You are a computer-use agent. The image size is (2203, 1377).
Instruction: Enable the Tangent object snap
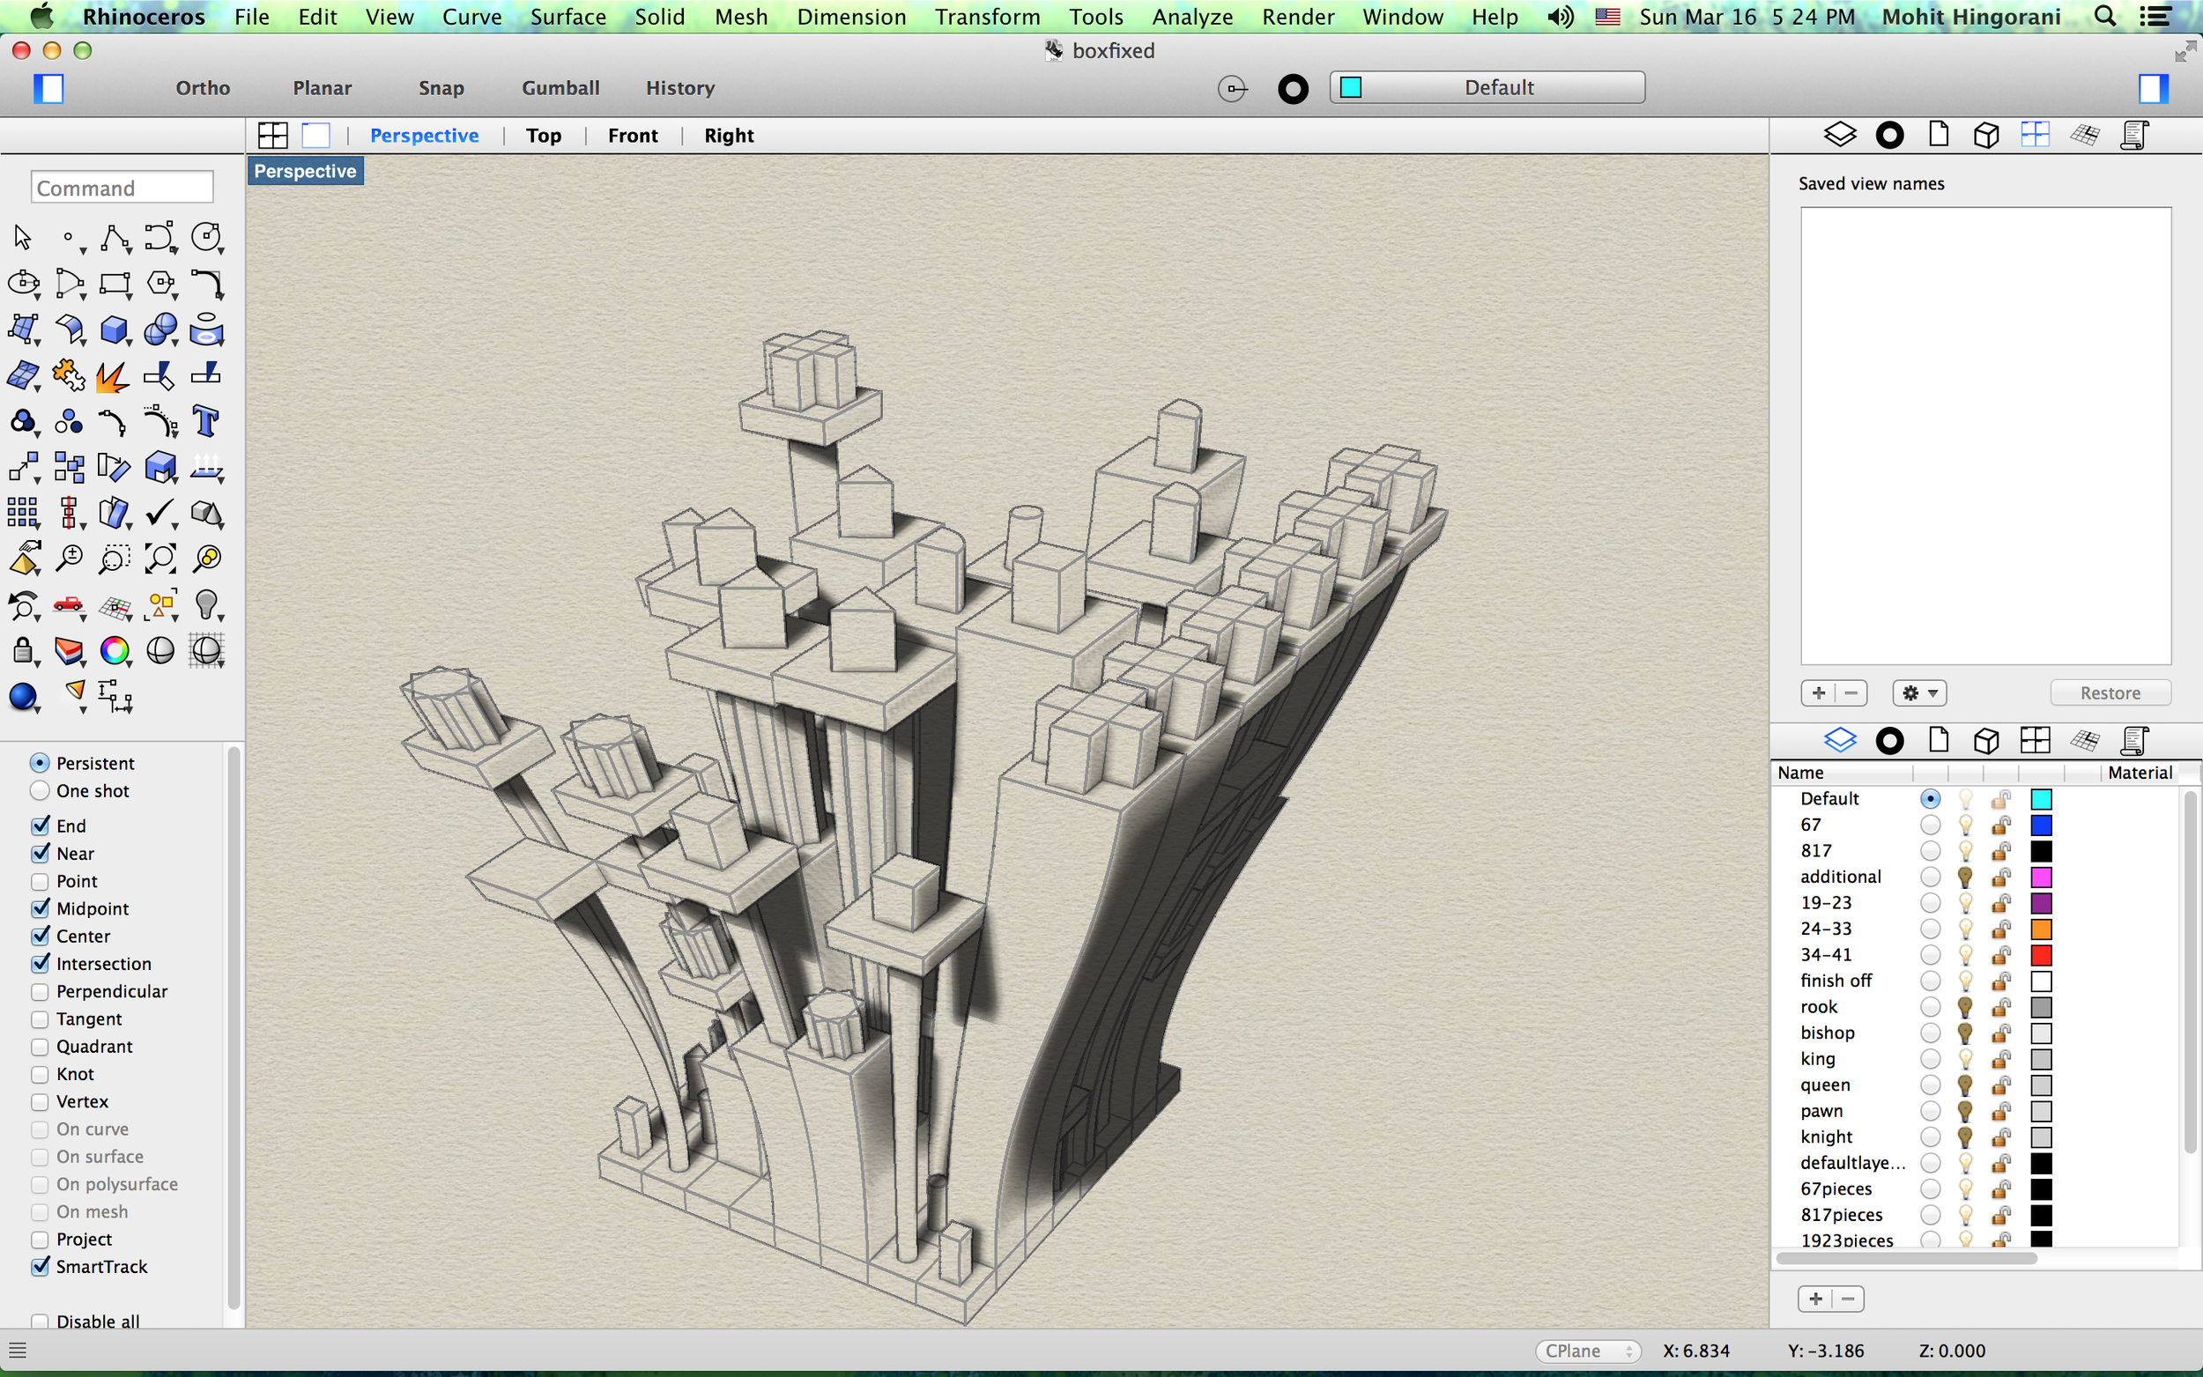click(x=40, y=1018)
